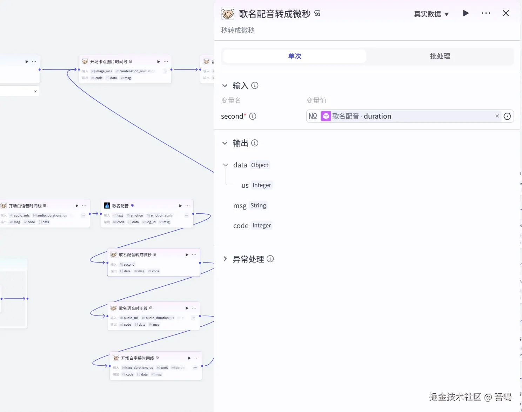Open more menu on 歌名配音 node
This screenshot has height=412, width=522.
coord(188,206)
